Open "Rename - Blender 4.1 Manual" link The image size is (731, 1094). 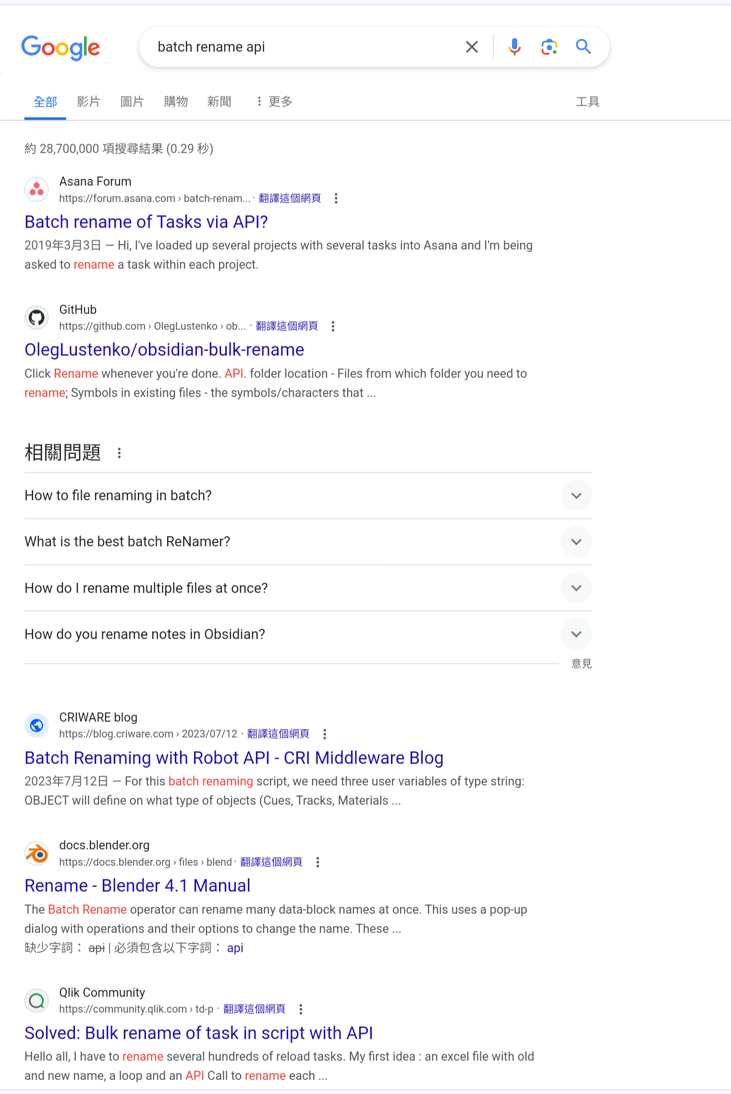137,886
